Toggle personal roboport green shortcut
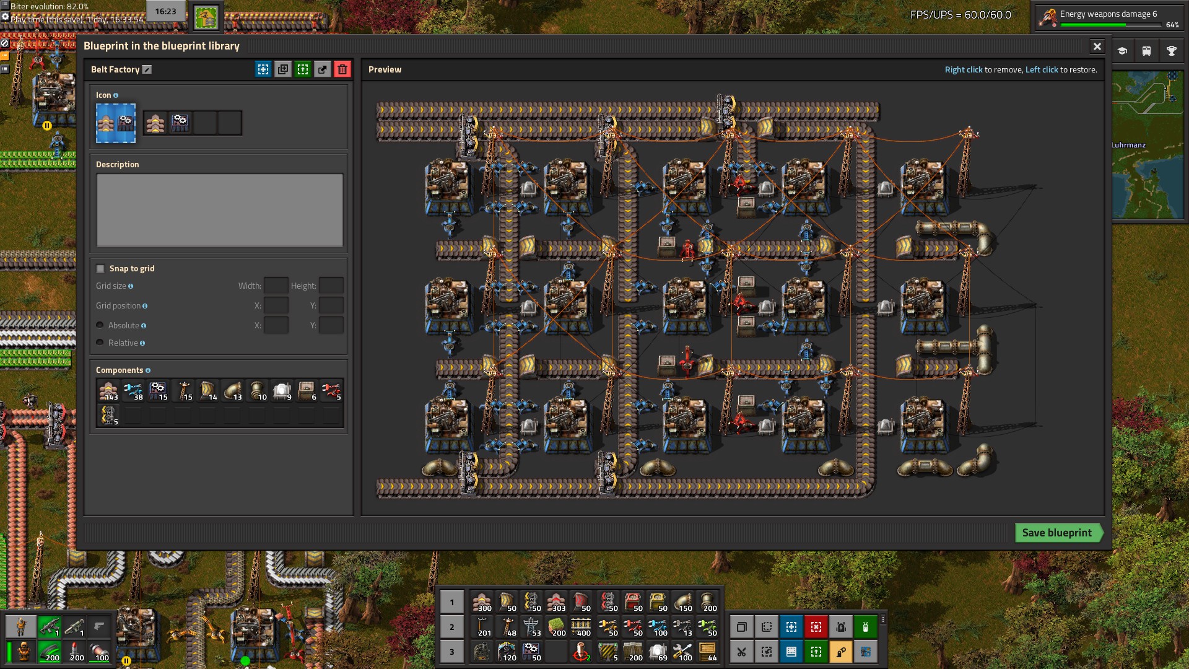Screen dimensions: 1189x669 866,627
